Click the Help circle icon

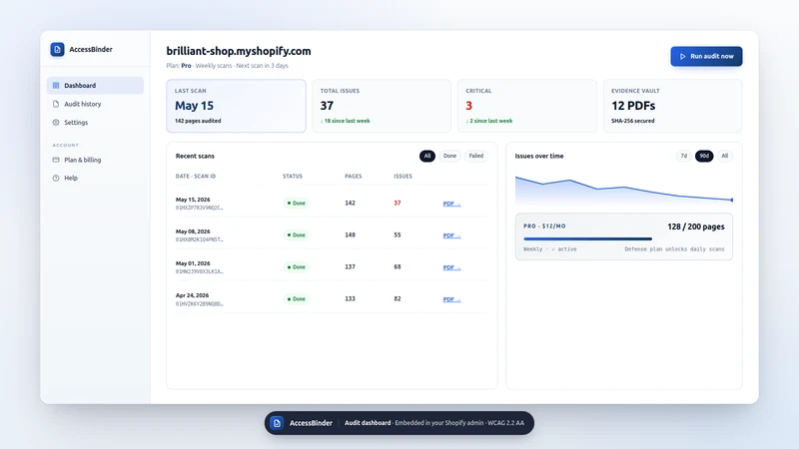pyautogui.click(x=56, y=179)
